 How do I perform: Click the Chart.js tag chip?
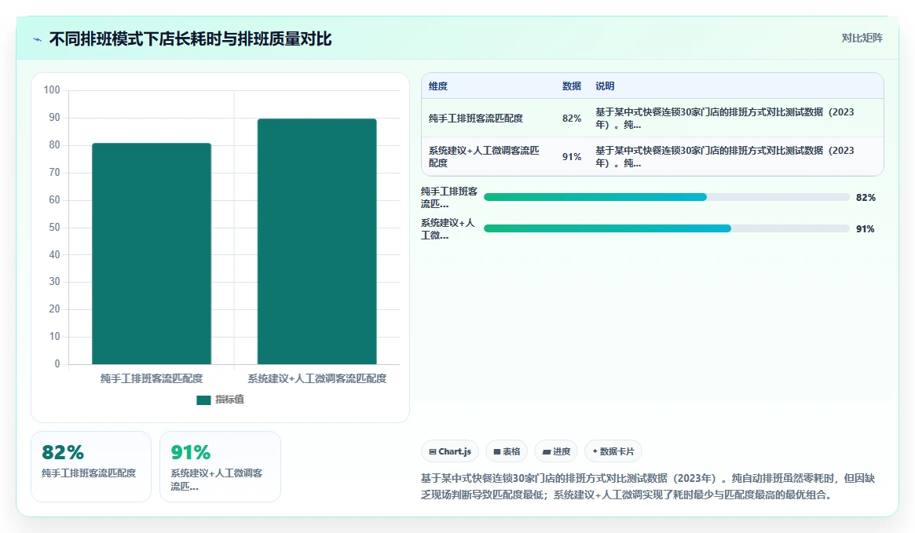point(450,451)
